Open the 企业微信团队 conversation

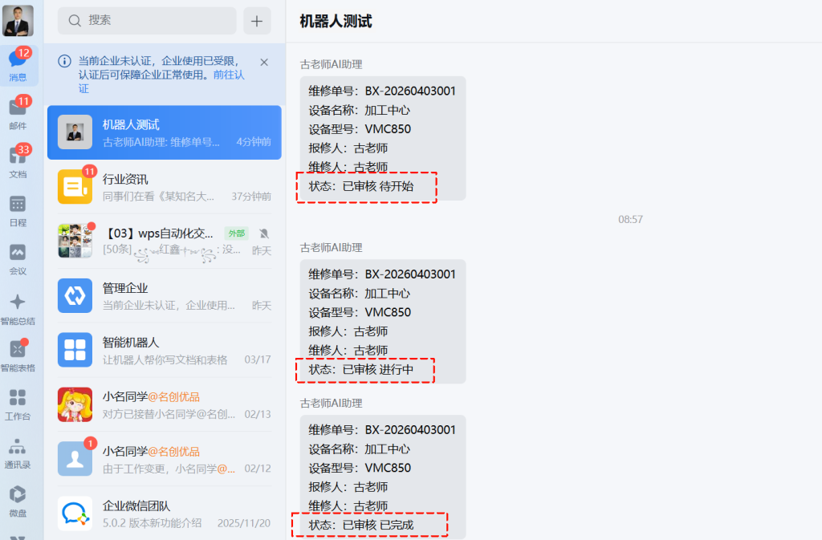(x=164, y=514)
